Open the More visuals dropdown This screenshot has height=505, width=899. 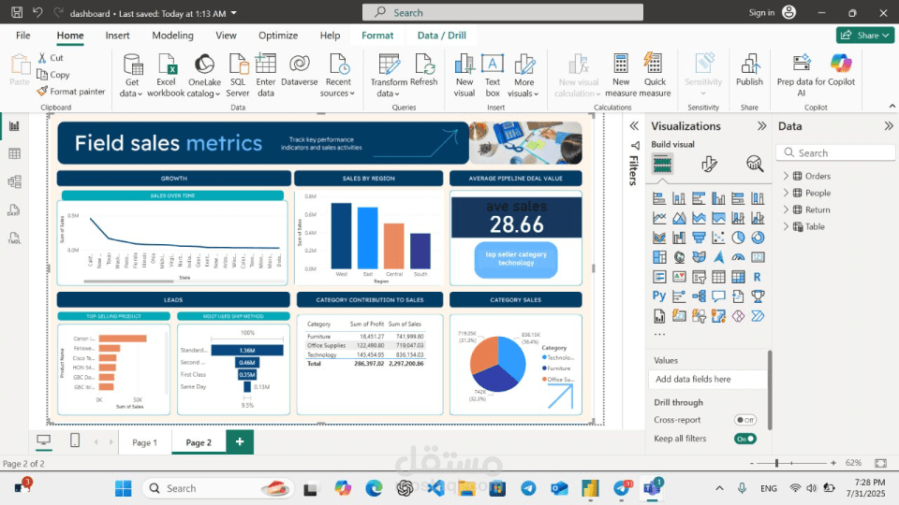523,76
